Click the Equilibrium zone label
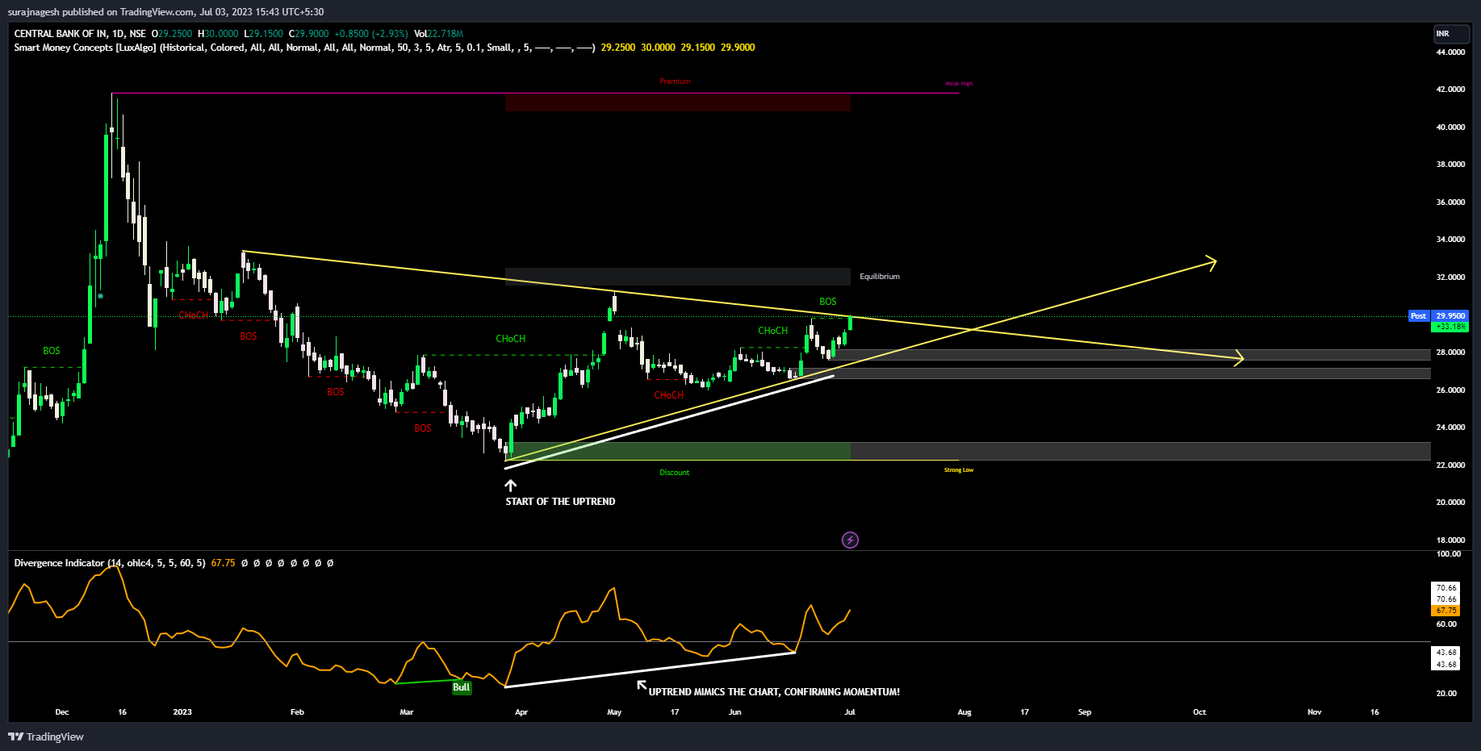This screenshot has width=1481, height=751. point(879,277)
